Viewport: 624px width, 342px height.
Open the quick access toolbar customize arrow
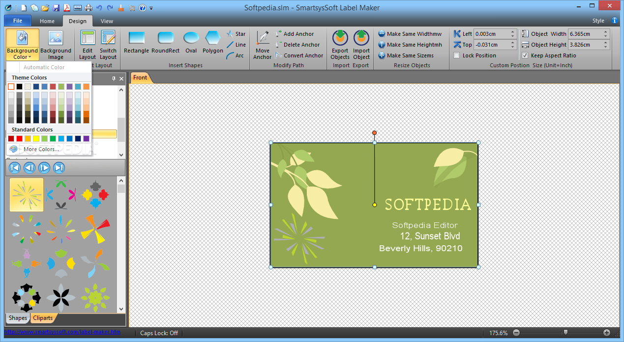click(x=151, y=8)
